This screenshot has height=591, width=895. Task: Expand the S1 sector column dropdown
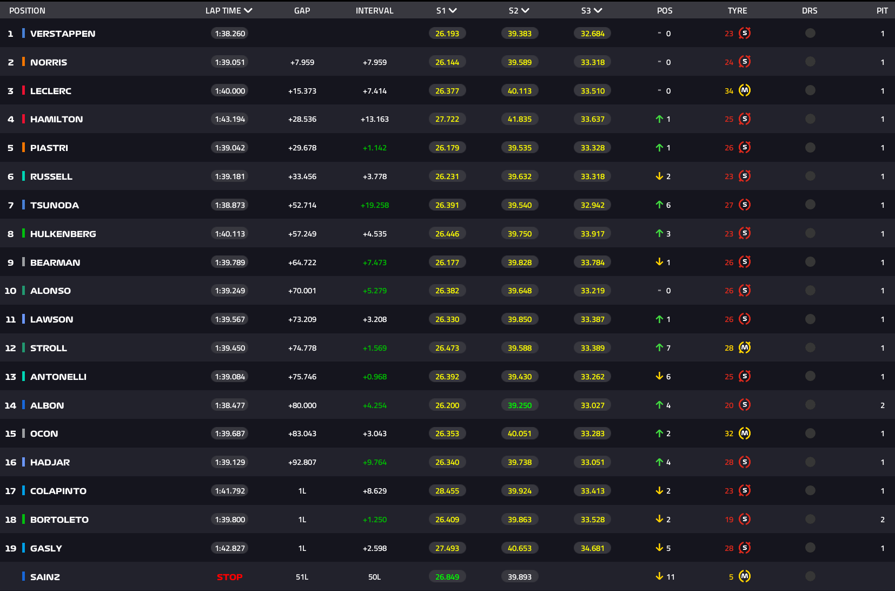[453, 10]
